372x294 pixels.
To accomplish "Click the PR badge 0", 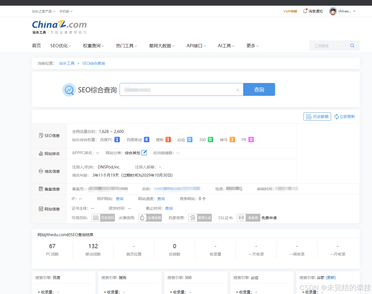I will click(251, 139).
